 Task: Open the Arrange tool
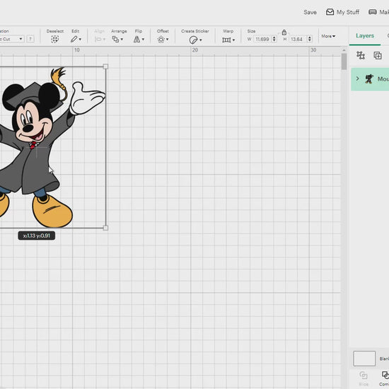pyautogui.click(x=115, y=39)
